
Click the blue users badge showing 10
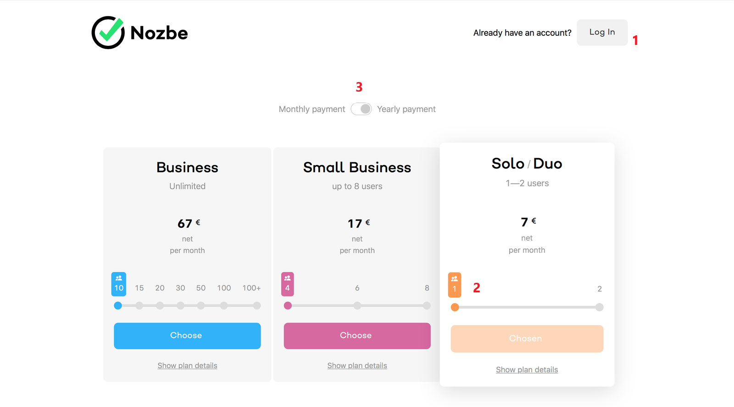coord(119,284)
